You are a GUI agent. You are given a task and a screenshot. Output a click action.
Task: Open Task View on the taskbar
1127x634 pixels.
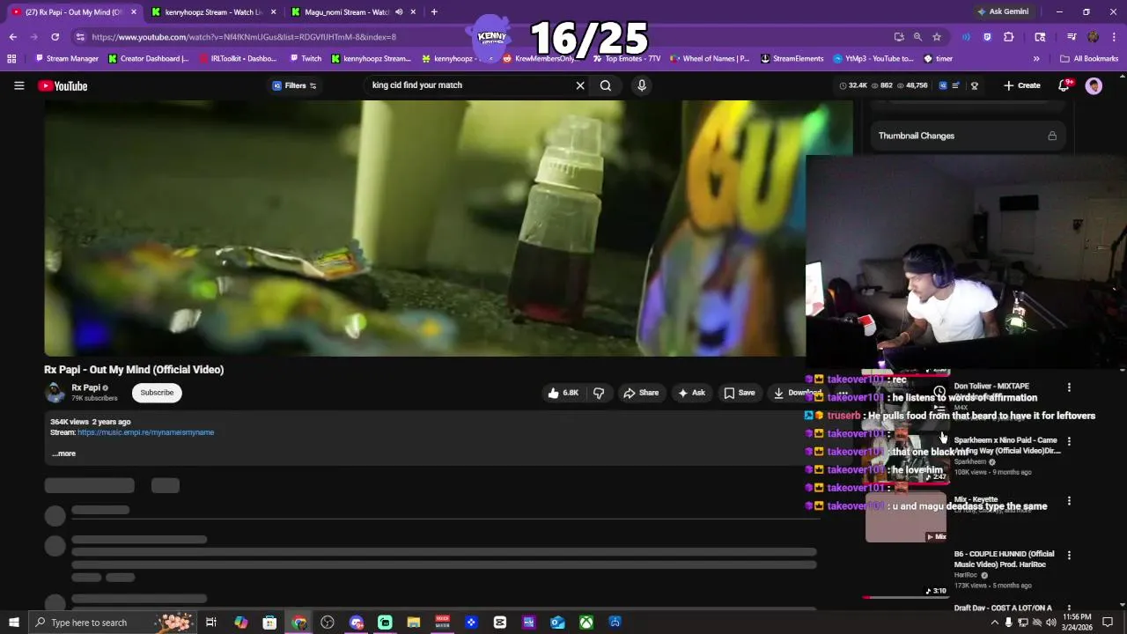(x=211, y=623)
